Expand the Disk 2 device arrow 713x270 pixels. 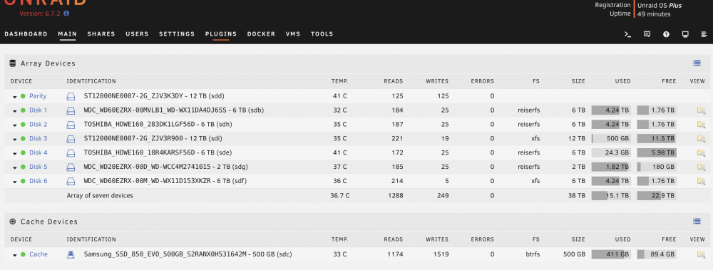click(14, 125)
